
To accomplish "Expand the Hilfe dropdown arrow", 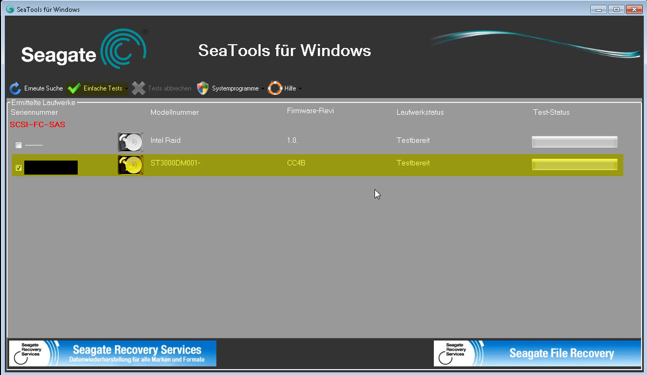I will tap(300, 88).
